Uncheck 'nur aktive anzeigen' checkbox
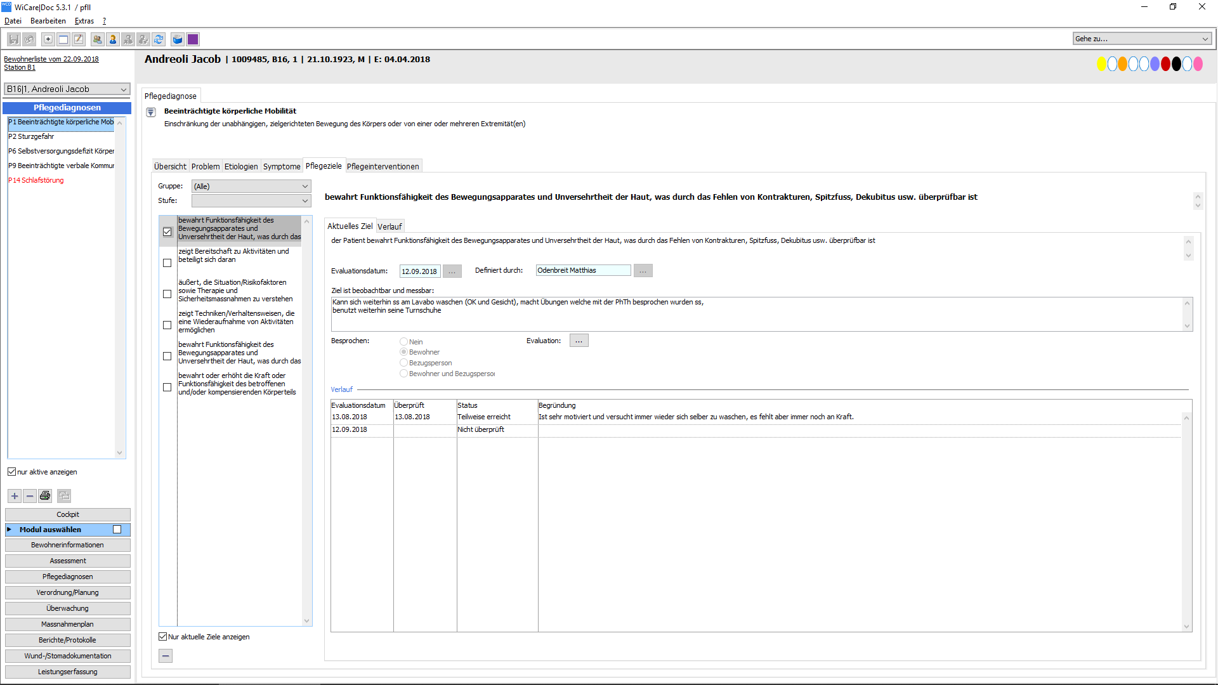 click(x=11, y=472)
